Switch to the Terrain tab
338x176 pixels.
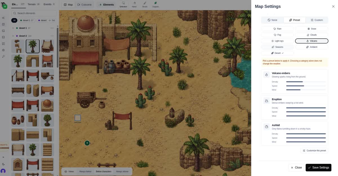pyautogui.click(x=34, y=5)
